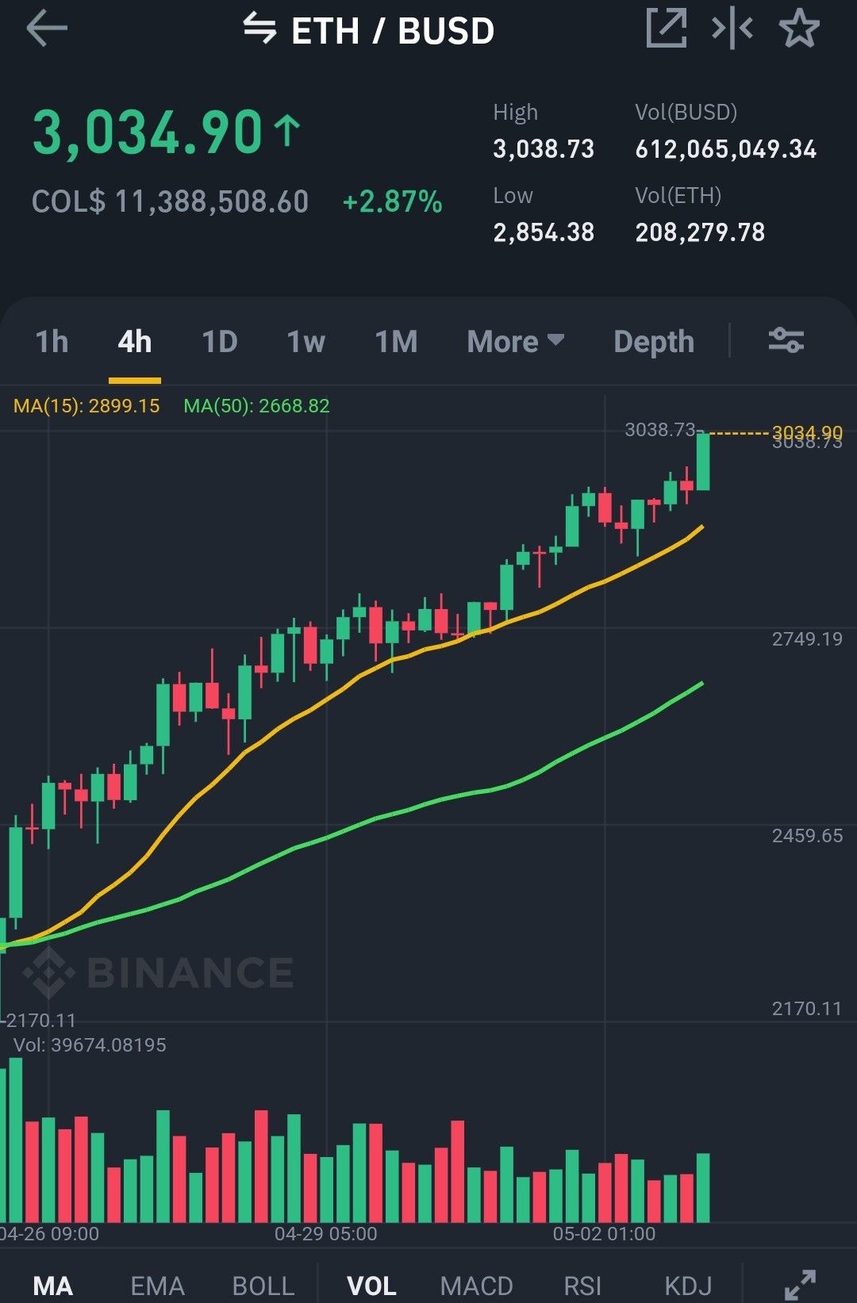Add ETH/BUSD to favorites with star icon
This screenshot has width=857, height=1303.
click(799, 29)
